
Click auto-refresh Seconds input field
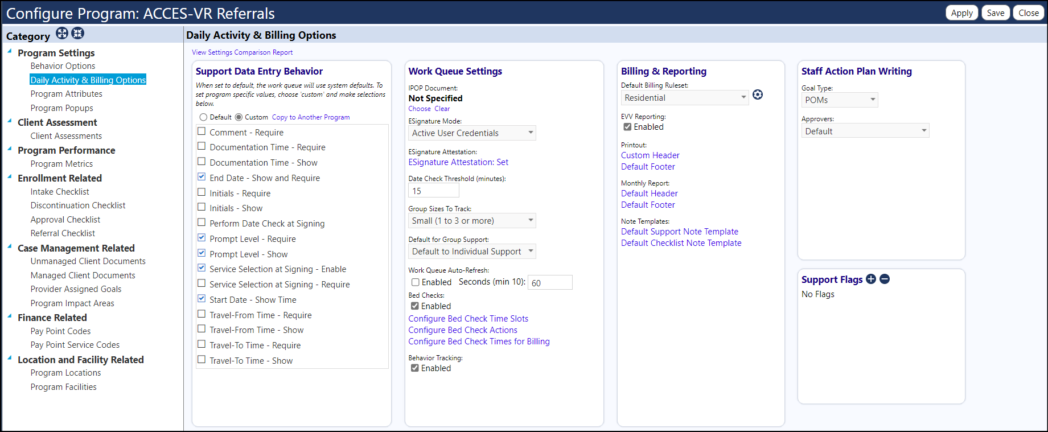click(550, 282)
